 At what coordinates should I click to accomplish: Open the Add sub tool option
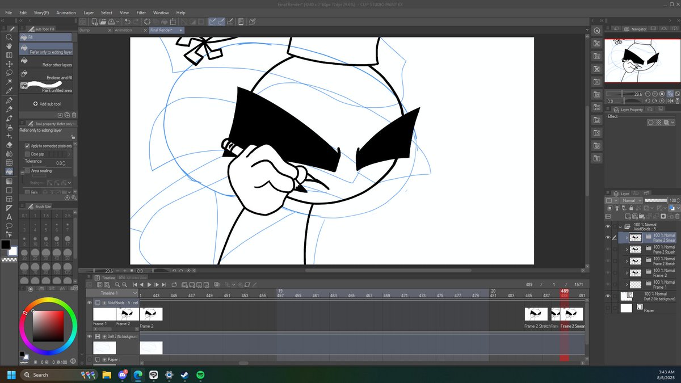47,104
